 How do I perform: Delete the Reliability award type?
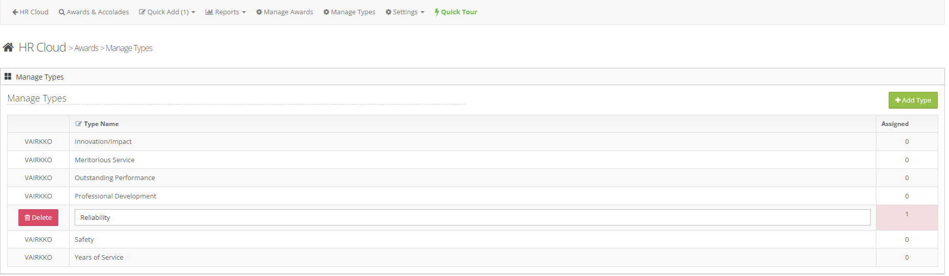(x=38, y=217)
